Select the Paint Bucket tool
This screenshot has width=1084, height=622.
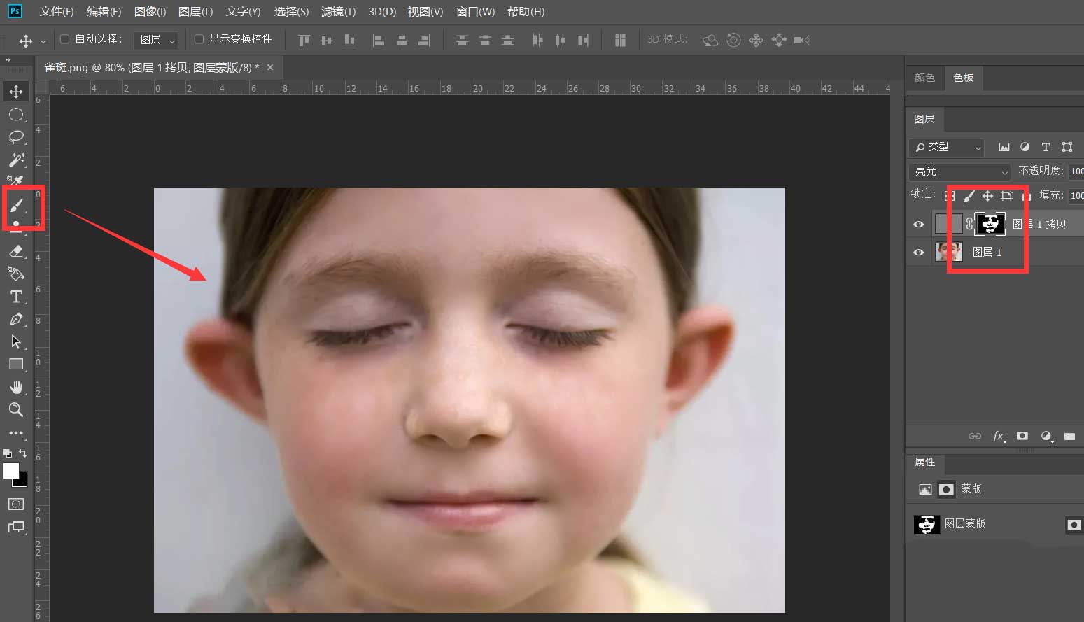pos(16,274)
